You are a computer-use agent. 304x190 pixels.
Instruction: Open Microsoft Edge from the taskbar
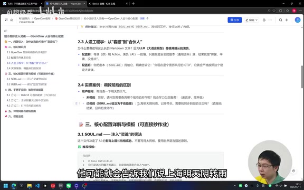14,186
